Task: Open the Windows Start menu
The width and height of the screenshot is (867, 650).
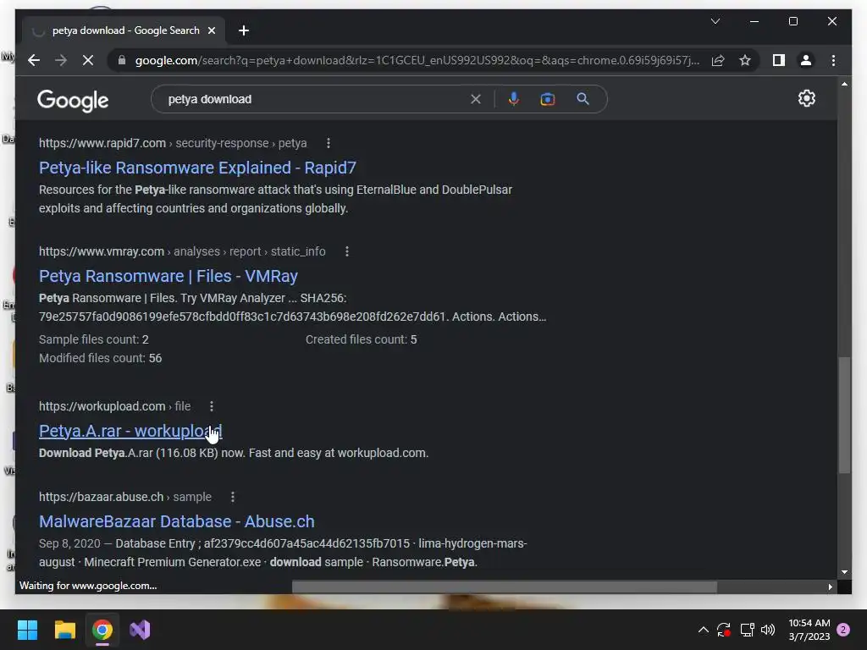Action: point(27,630)
